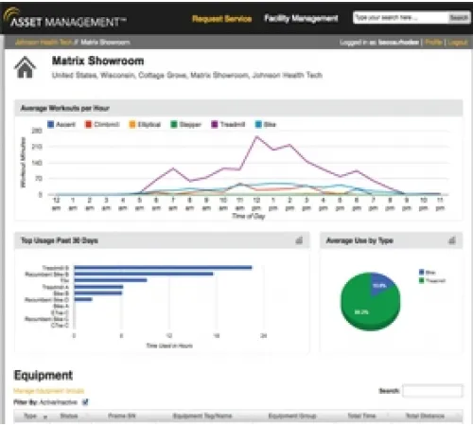Toggle the Climbmill legend swatch

click(89, 124)
